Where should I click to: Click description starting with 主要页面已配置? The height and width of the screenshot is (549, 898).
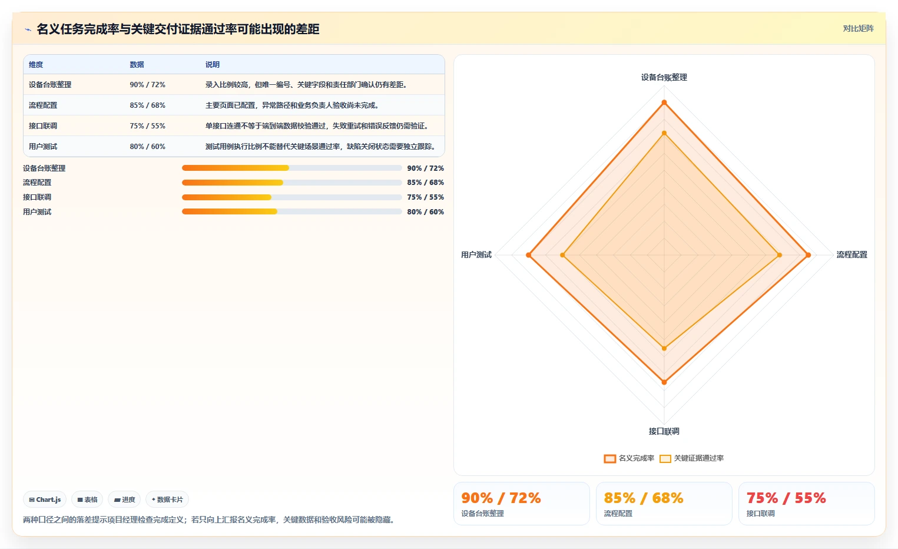point(292,105)
